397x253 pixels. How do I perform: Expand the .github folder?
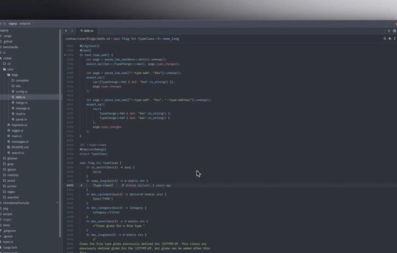pyautogui.click(x=8, y=42)
